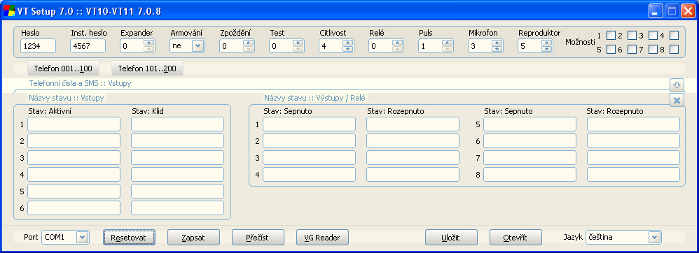Increase the Zpoždění value with up arrow
This screenshot has width=699, height=253.
249,43
